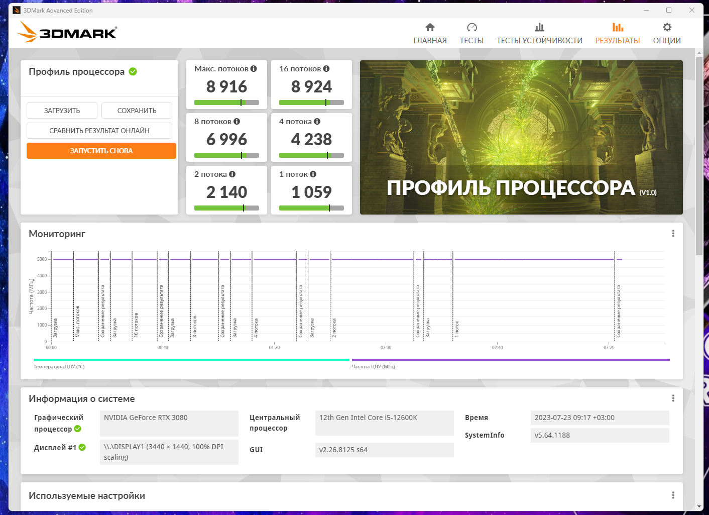The height and width of the screenshot is (515, 709).
Task: Click the NVIDIA GeForce RTX 3080 field
Action: point(169,423)
